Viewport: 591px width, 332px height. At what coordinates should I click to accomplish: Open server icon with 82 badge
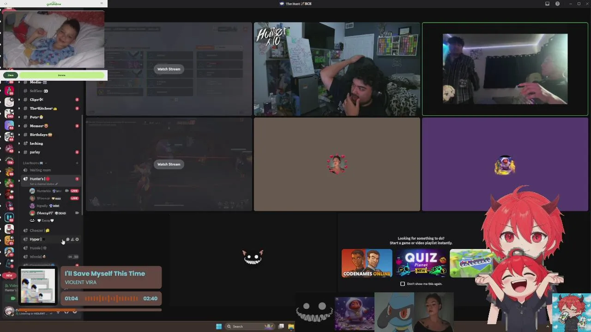pyautogui.click(x=9, y=195)
